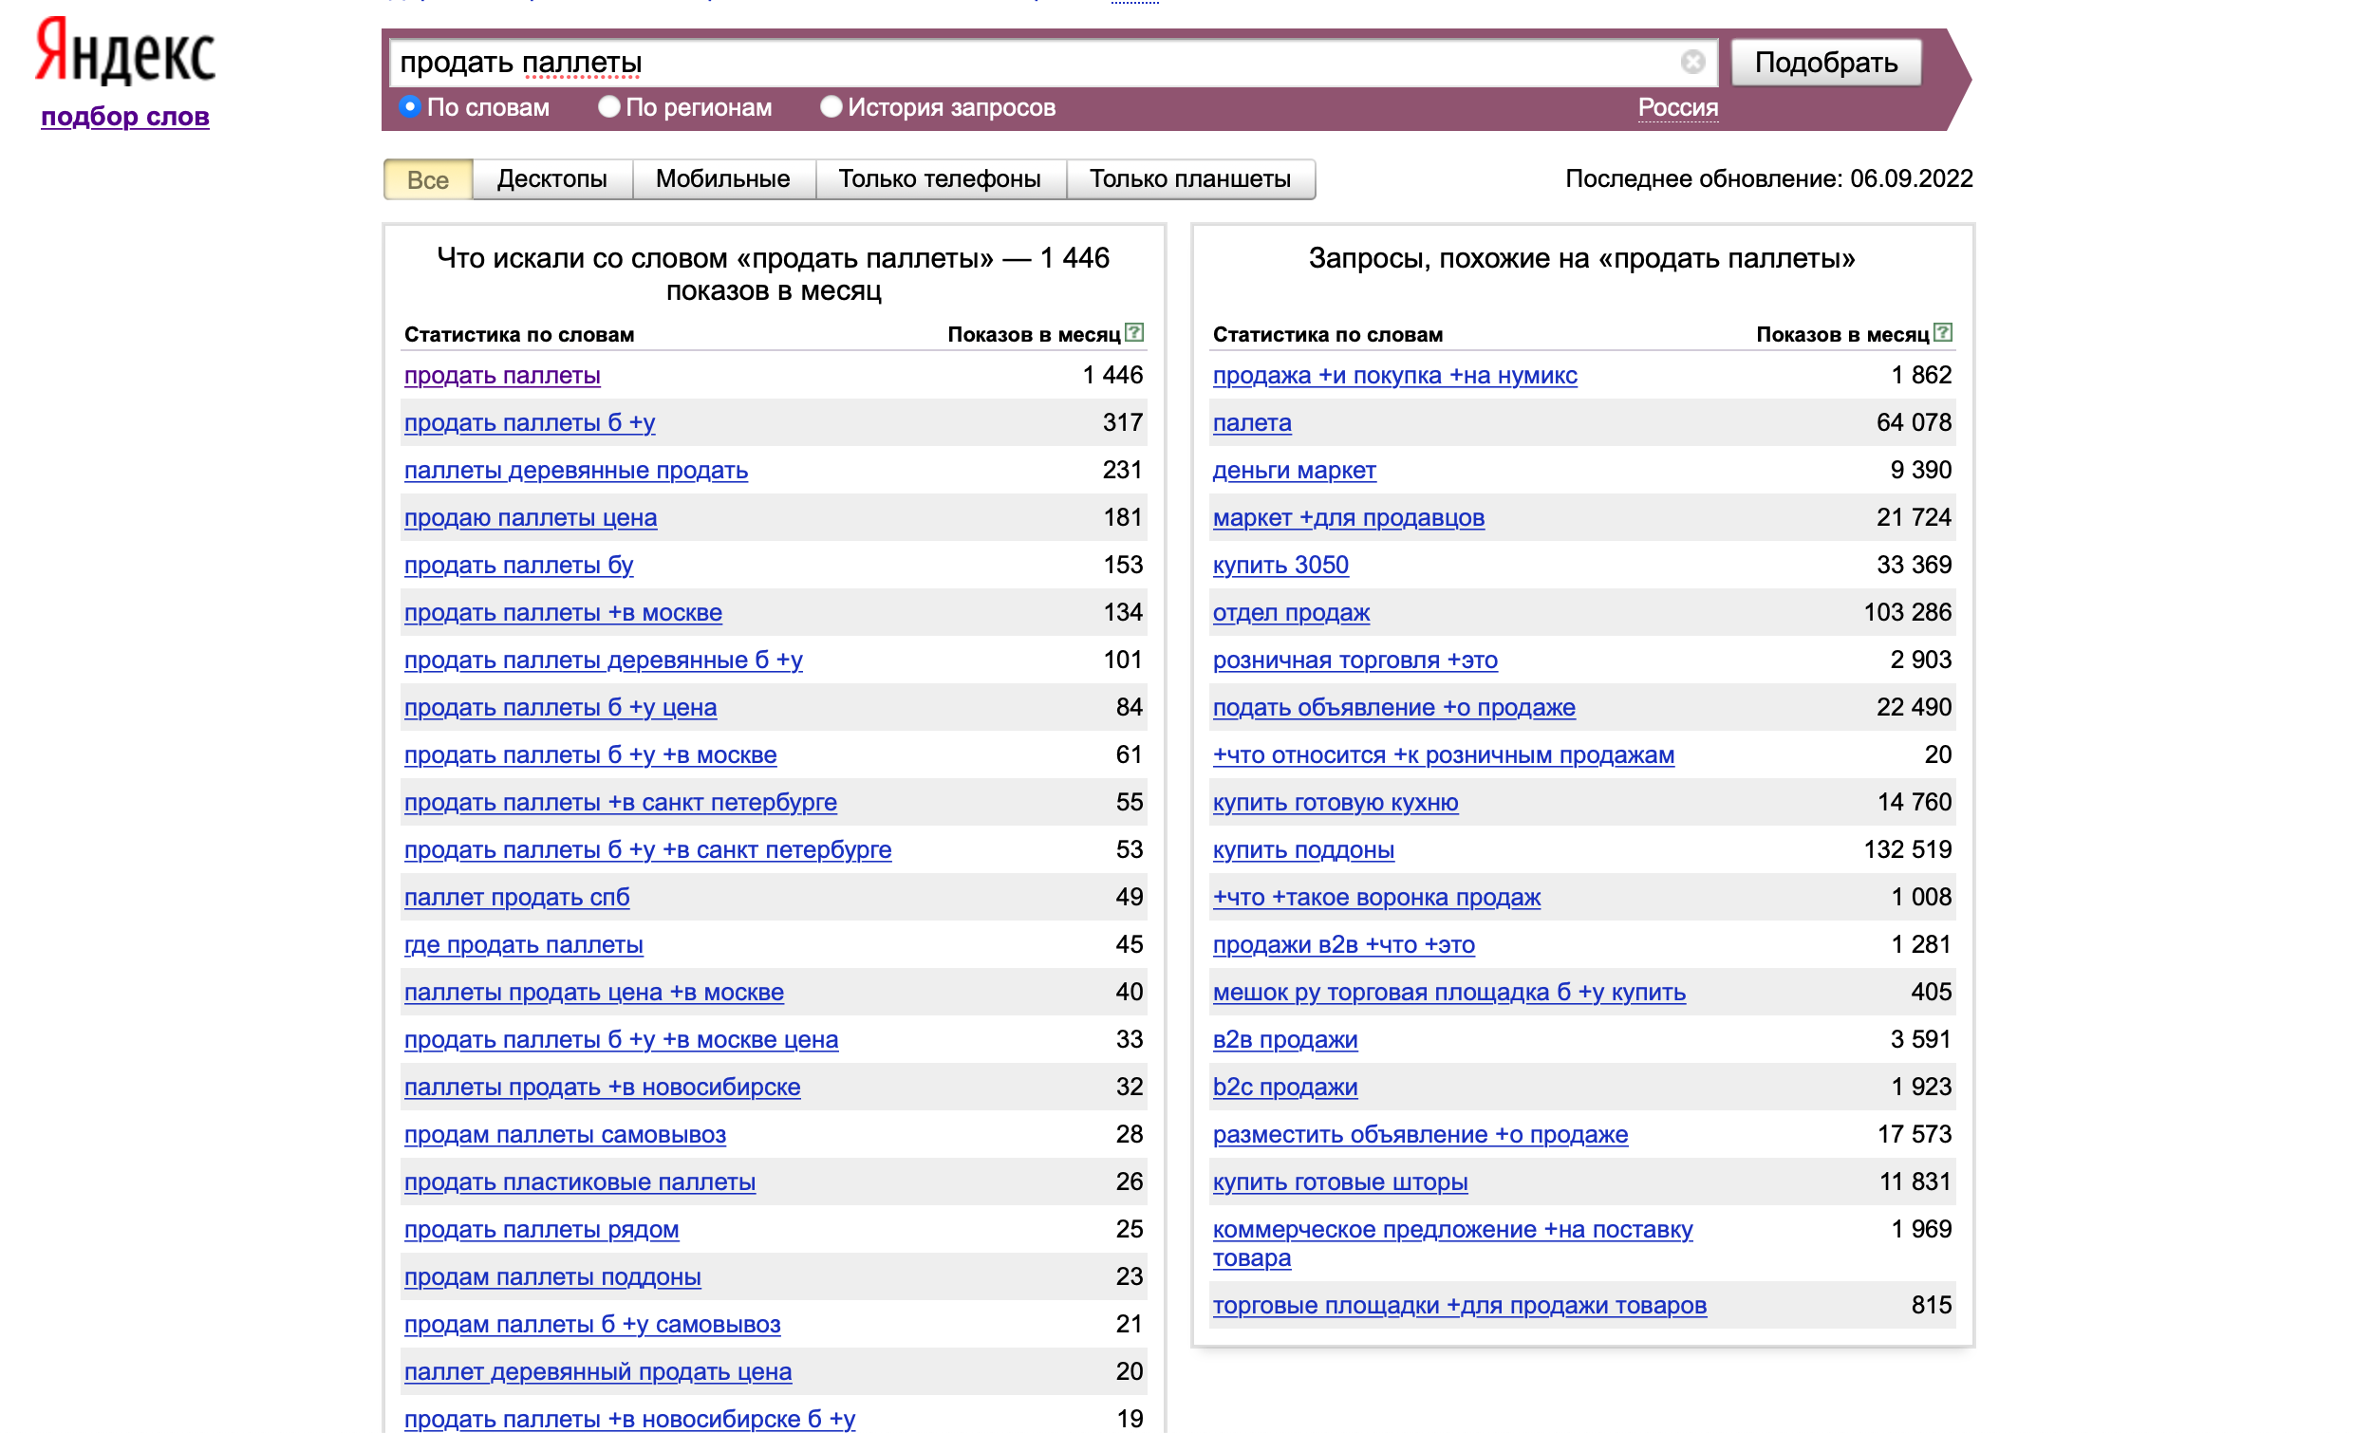Open 'розничная торговля +это' link
The height and width of the screenshot is (1433, 2354).
tap(1354, 661)
